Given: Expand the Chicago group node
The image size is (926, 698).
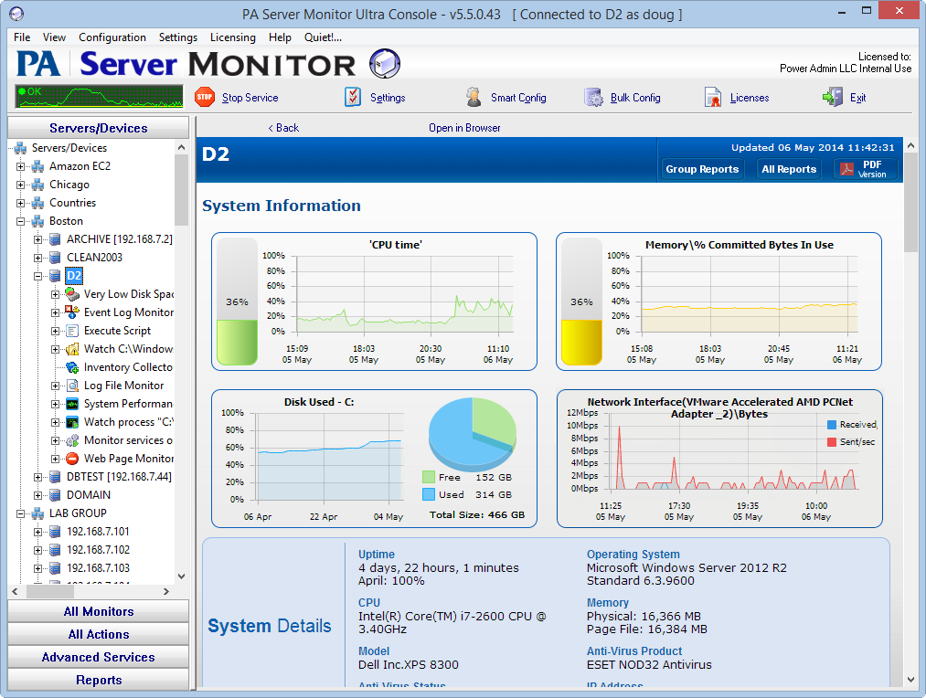Looking at the screenshot, I should click(21, 185).
